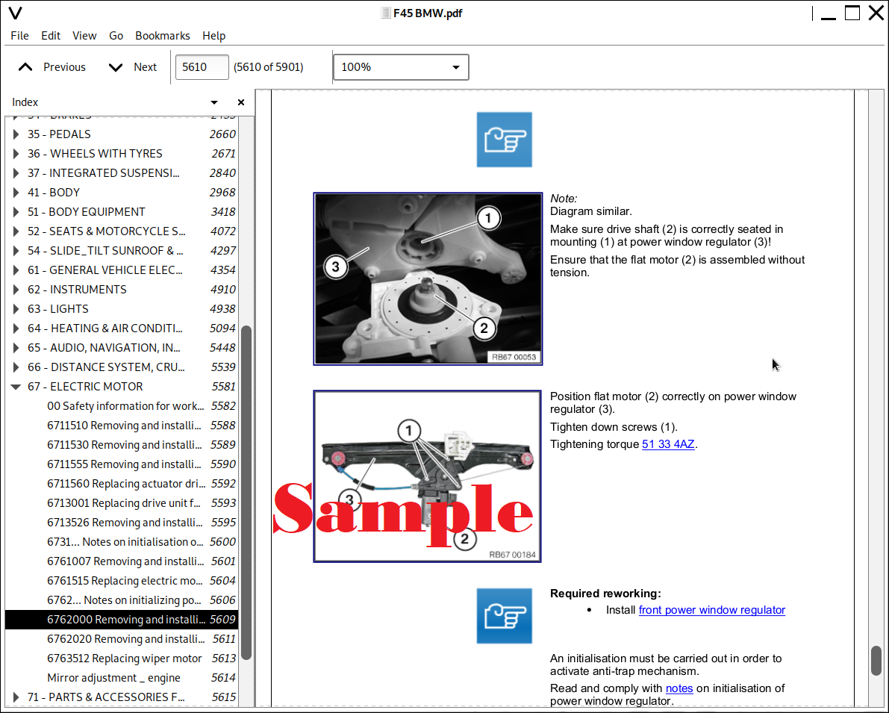Collapse the 67 - ELECTRIC MOTOR section
The image size is (889, 713).
(x=16, y=387)
